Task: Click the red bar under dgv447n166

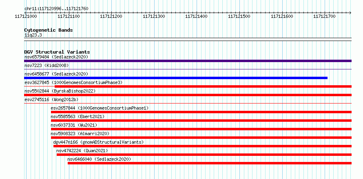Action: click(203, 146)
